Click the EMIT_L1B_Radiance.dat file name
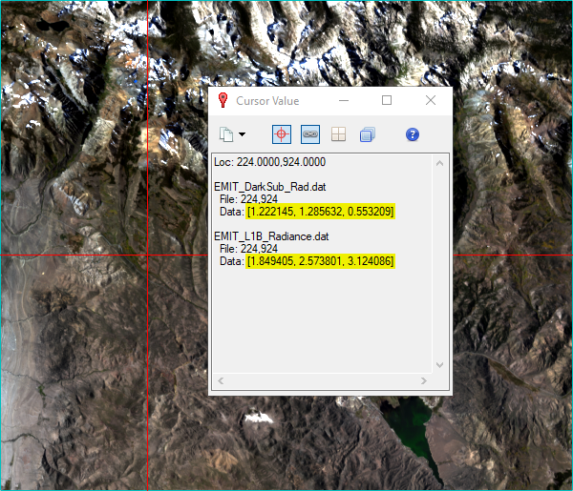This screenshot has width=573, height=491. pyautogui.click(x=272, y=235)
